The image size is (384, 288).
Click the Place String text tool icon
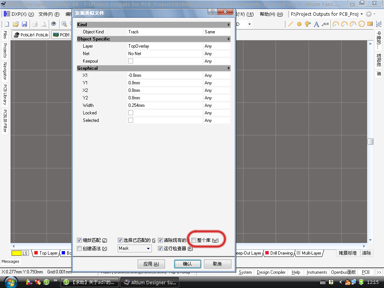(316, 24)
